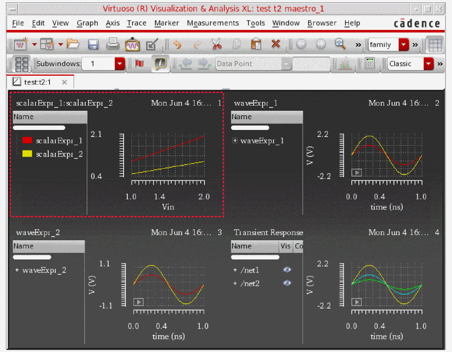Open the Classic workspace dropdown
This screenshot has height=352, width=452.
(429, 64)
